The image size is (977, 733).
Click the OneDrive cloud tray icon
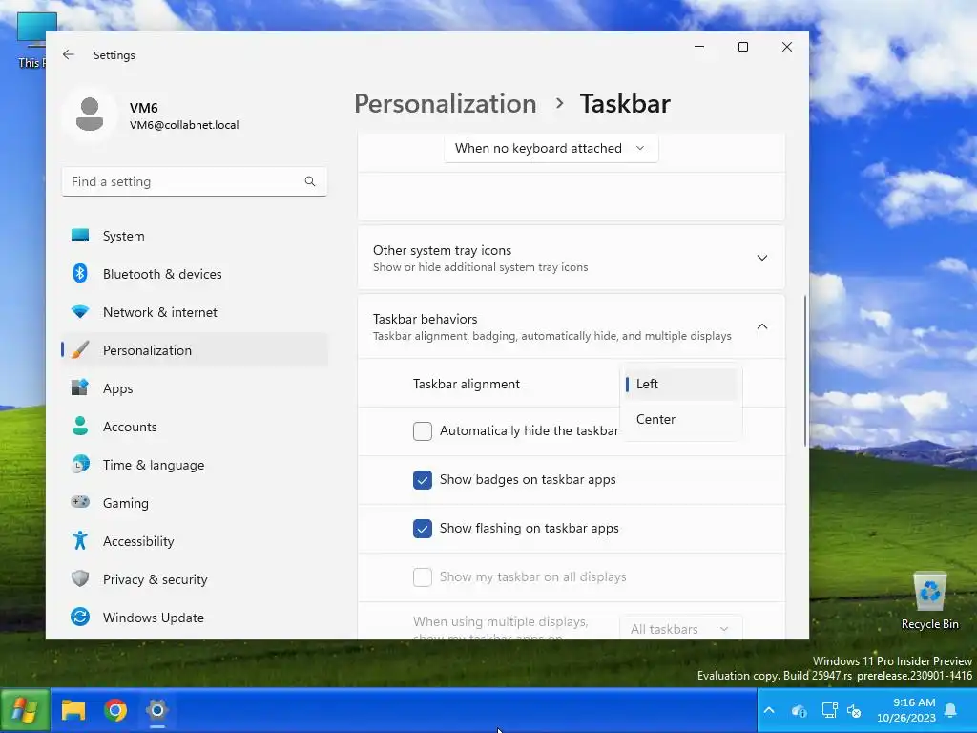point(799,710)
